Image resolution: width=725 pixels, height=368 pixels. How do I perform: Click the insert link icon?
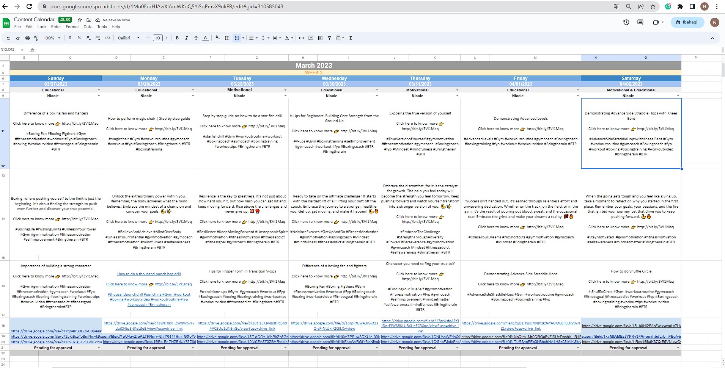[x=301, y=38]
